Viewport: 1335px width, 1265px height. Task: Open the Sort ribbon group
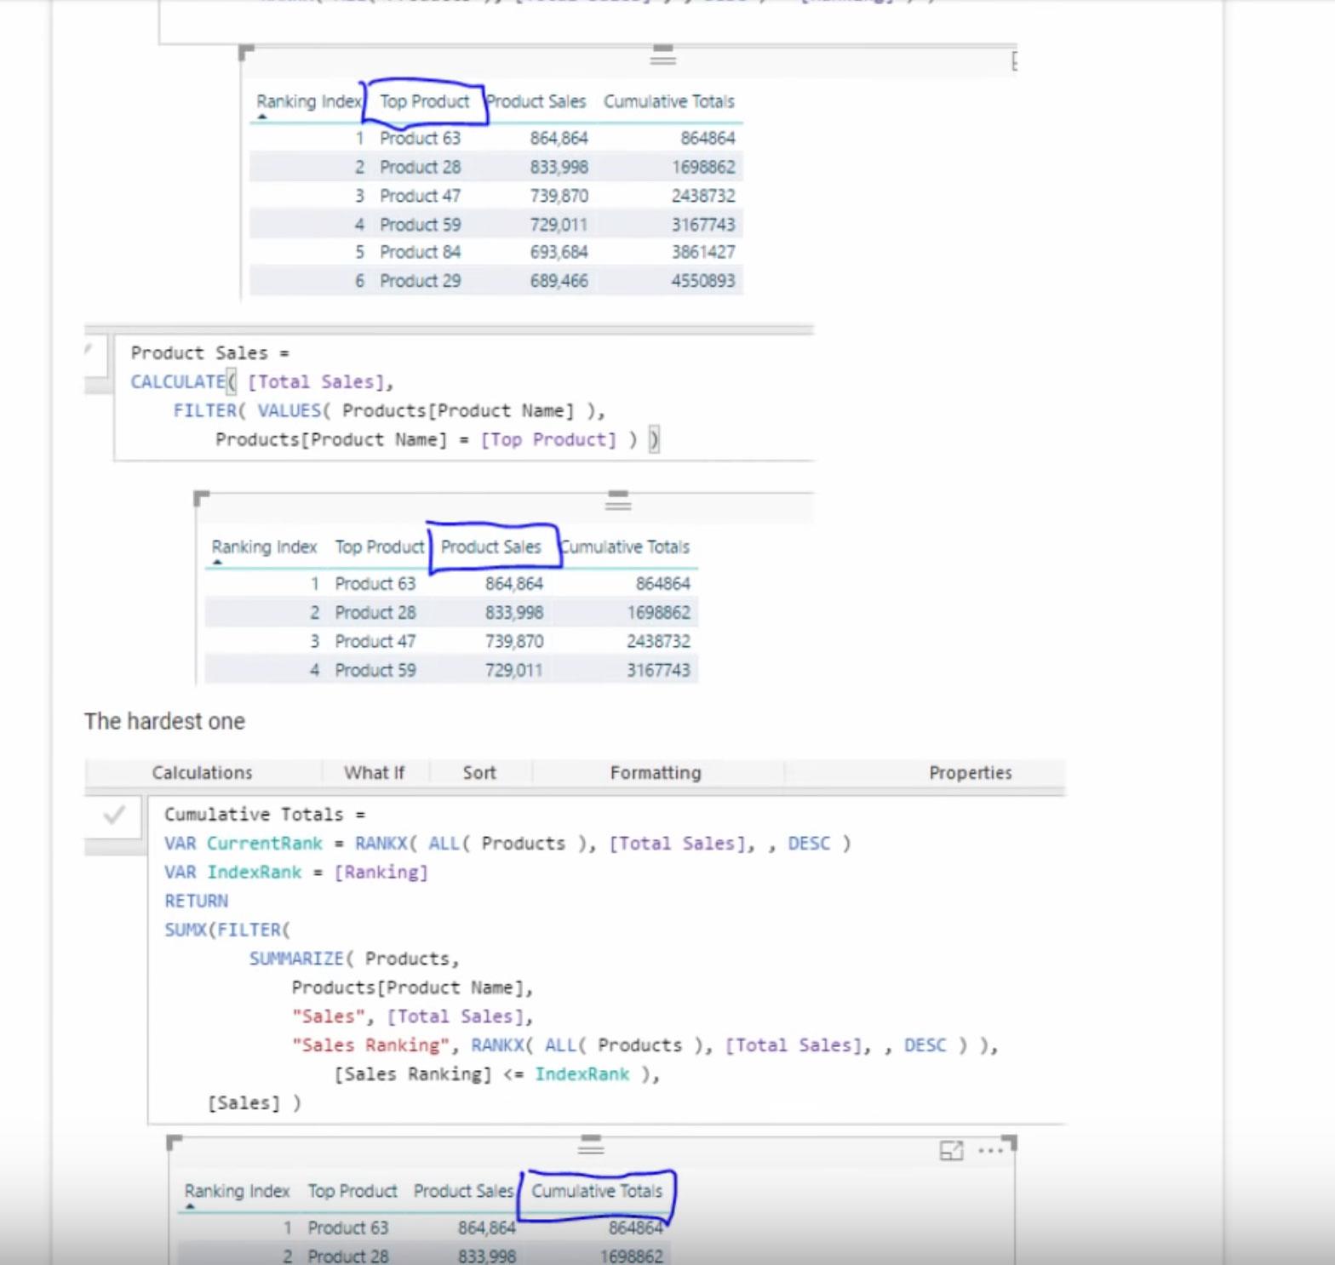coord(479,773)
